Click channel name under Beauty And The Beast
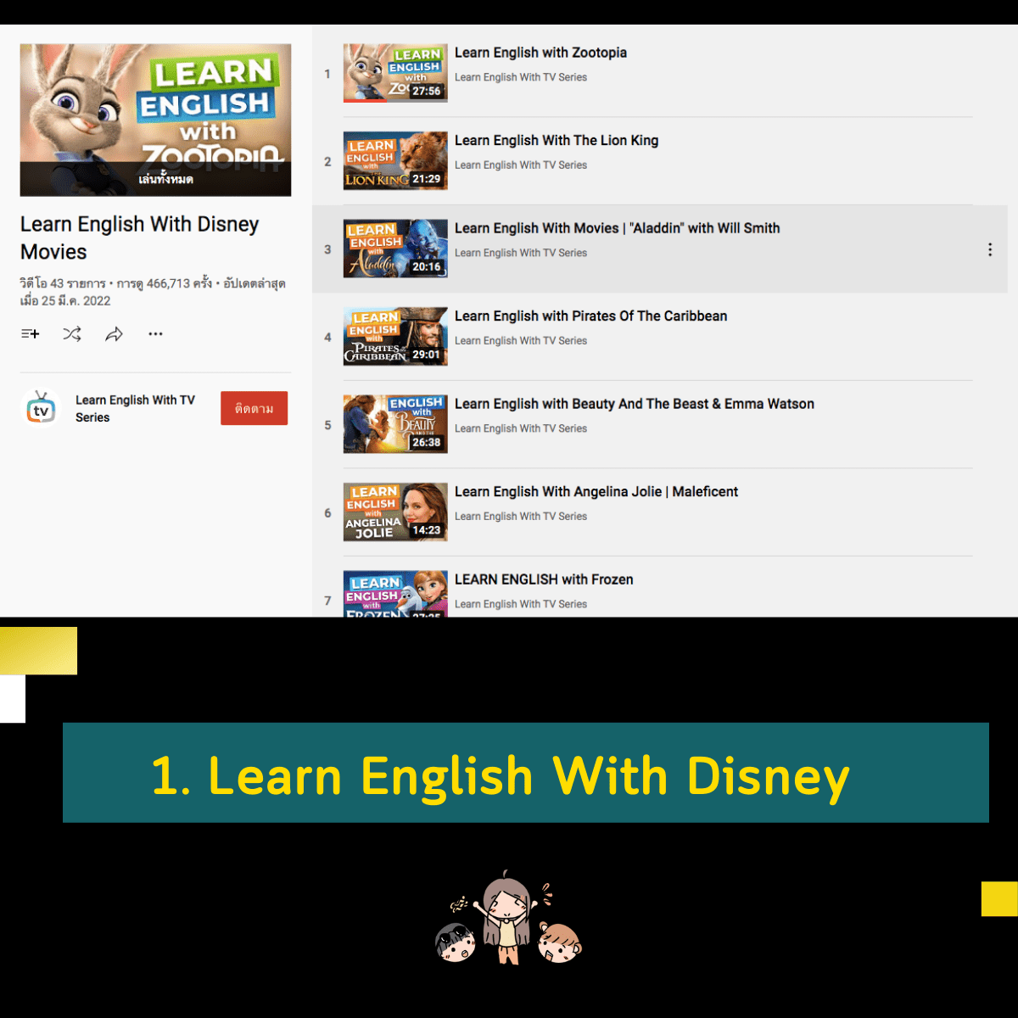This screenshot has width=1018, height=1018. click(x=521, y=428)
